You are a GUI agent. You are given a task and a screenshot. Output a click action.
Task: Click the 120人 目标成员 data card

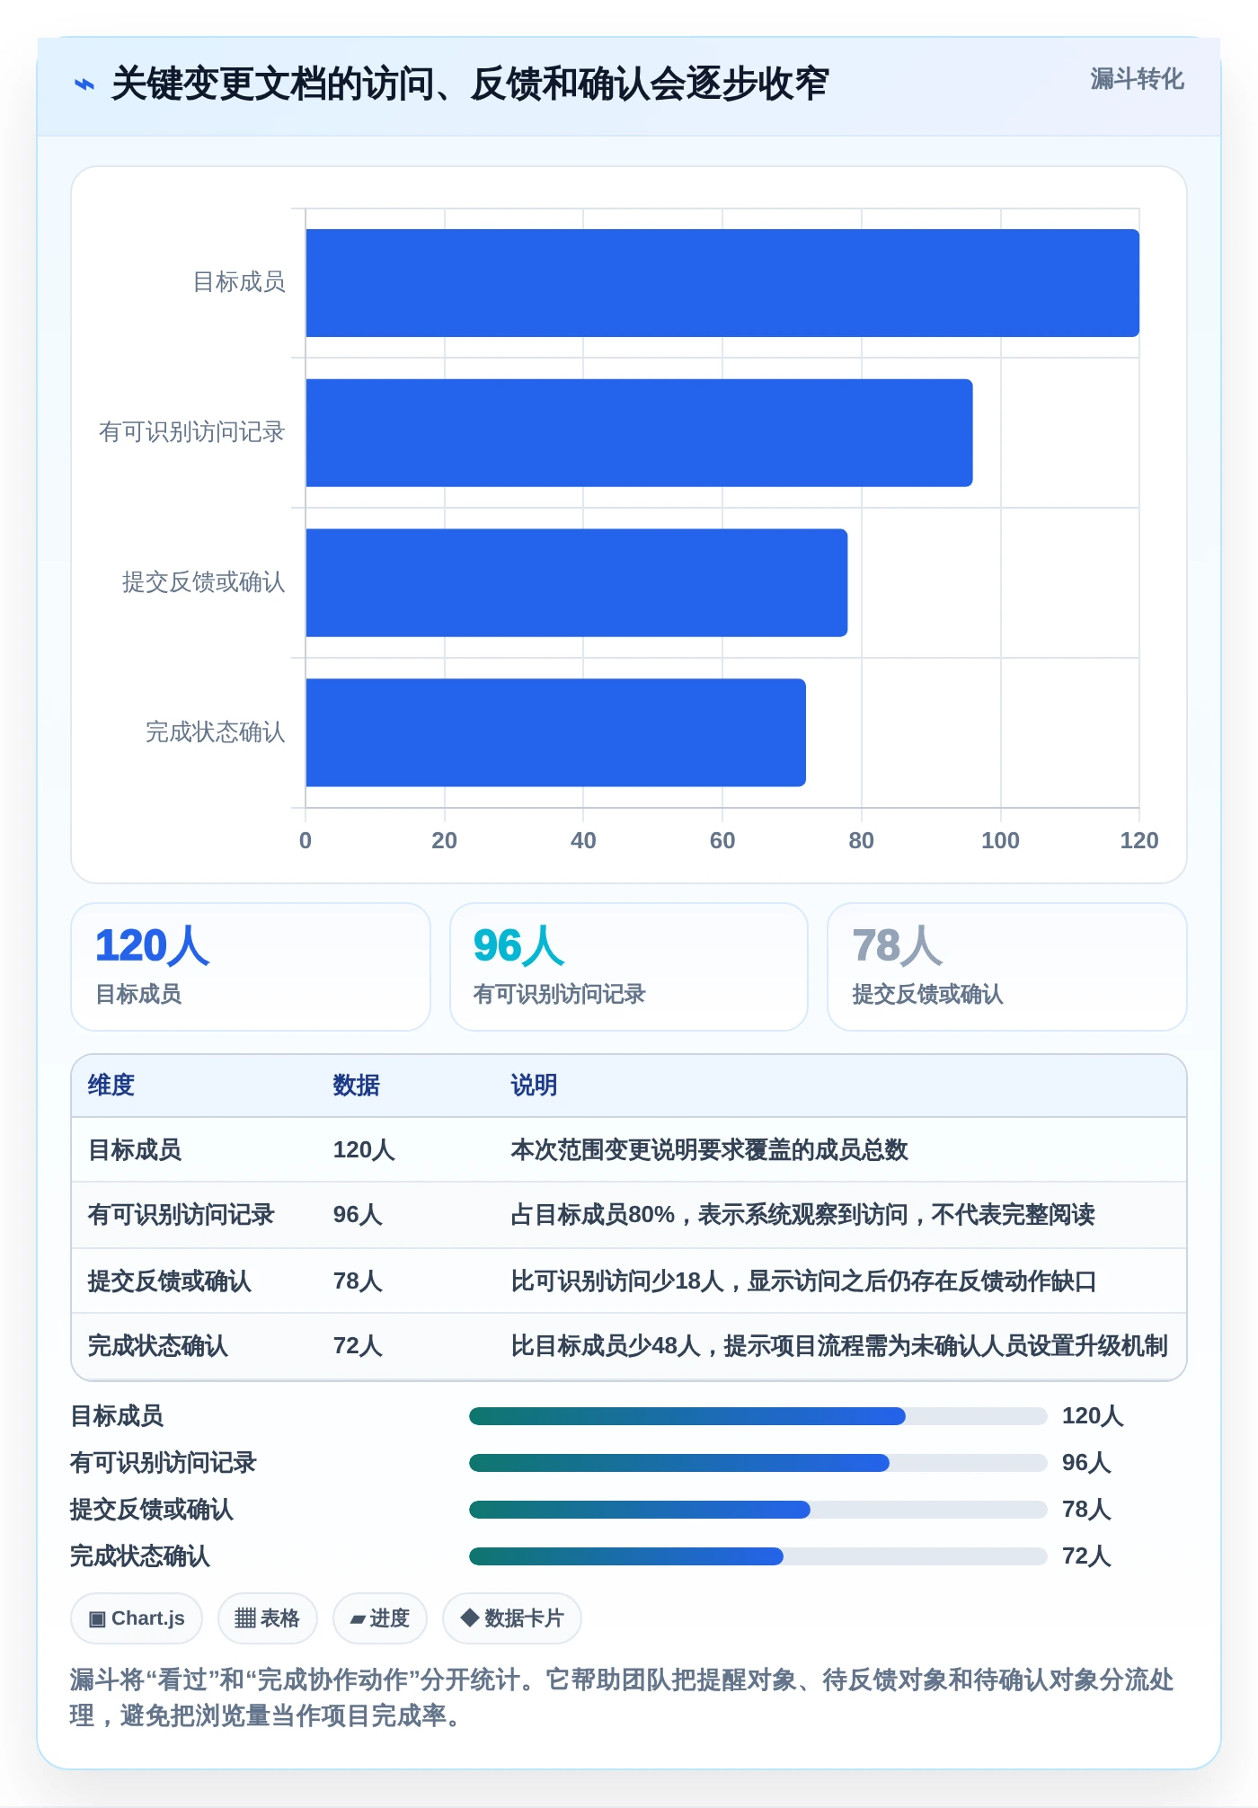[251, 967]
